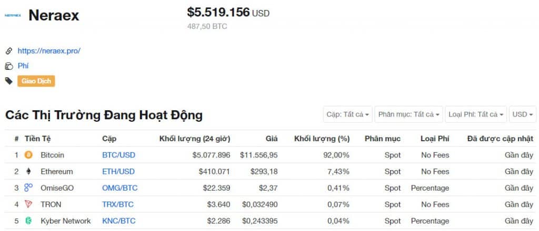Open the BTC/USD pair link
The height and width of the screenshot is (231, 539).
click(x=118, y=155)
